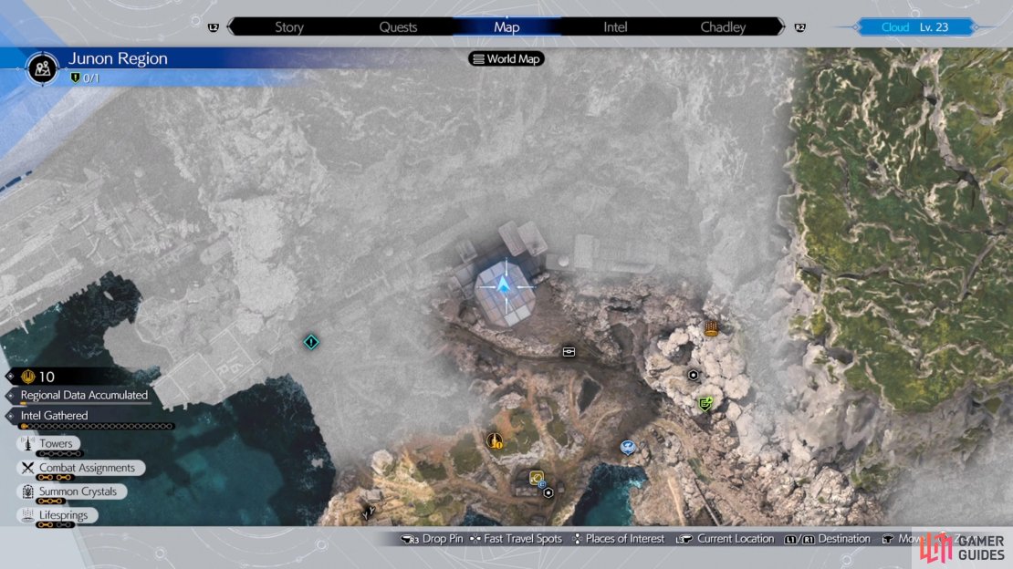Click the blue round chocobo map marker
This screenshot has height=569, width=1013.
click(627, 447)
